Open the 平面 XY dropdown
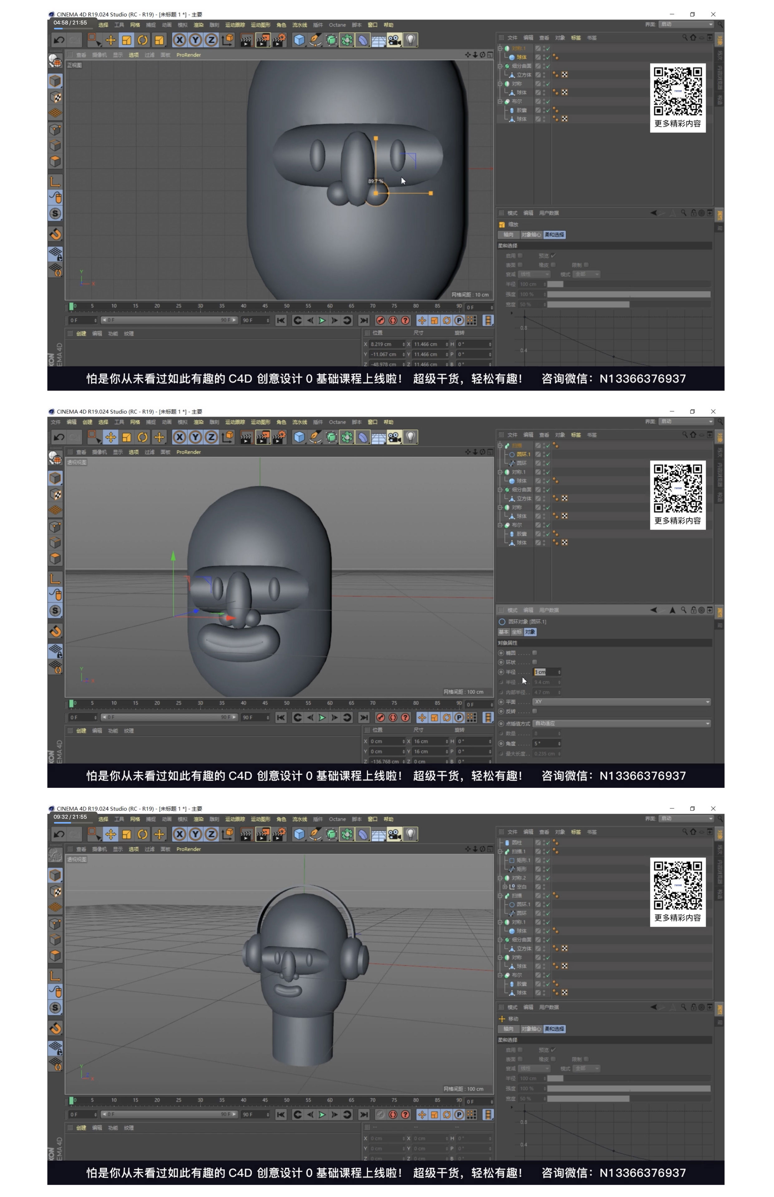Image resolution: width=774 pixels, height=1197 pixels. pyautogui.click(x=621, y=702)
